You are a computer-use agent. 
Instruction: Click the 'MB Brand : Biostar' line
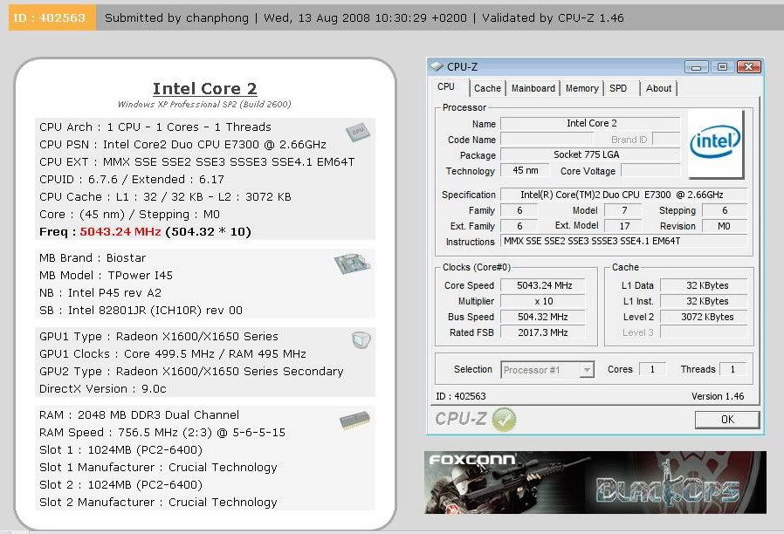click(93, 257)
